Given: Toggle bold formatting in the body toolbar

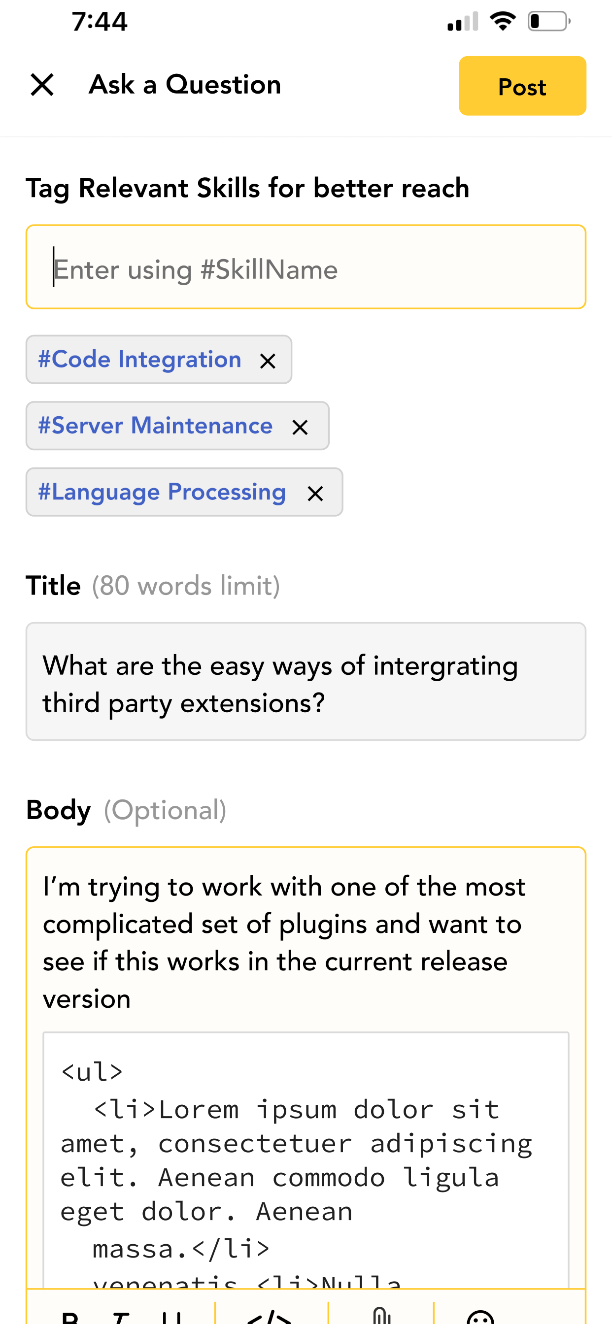Looking at the screenshot, I should pyautogui.click(x=70, y=1316).
